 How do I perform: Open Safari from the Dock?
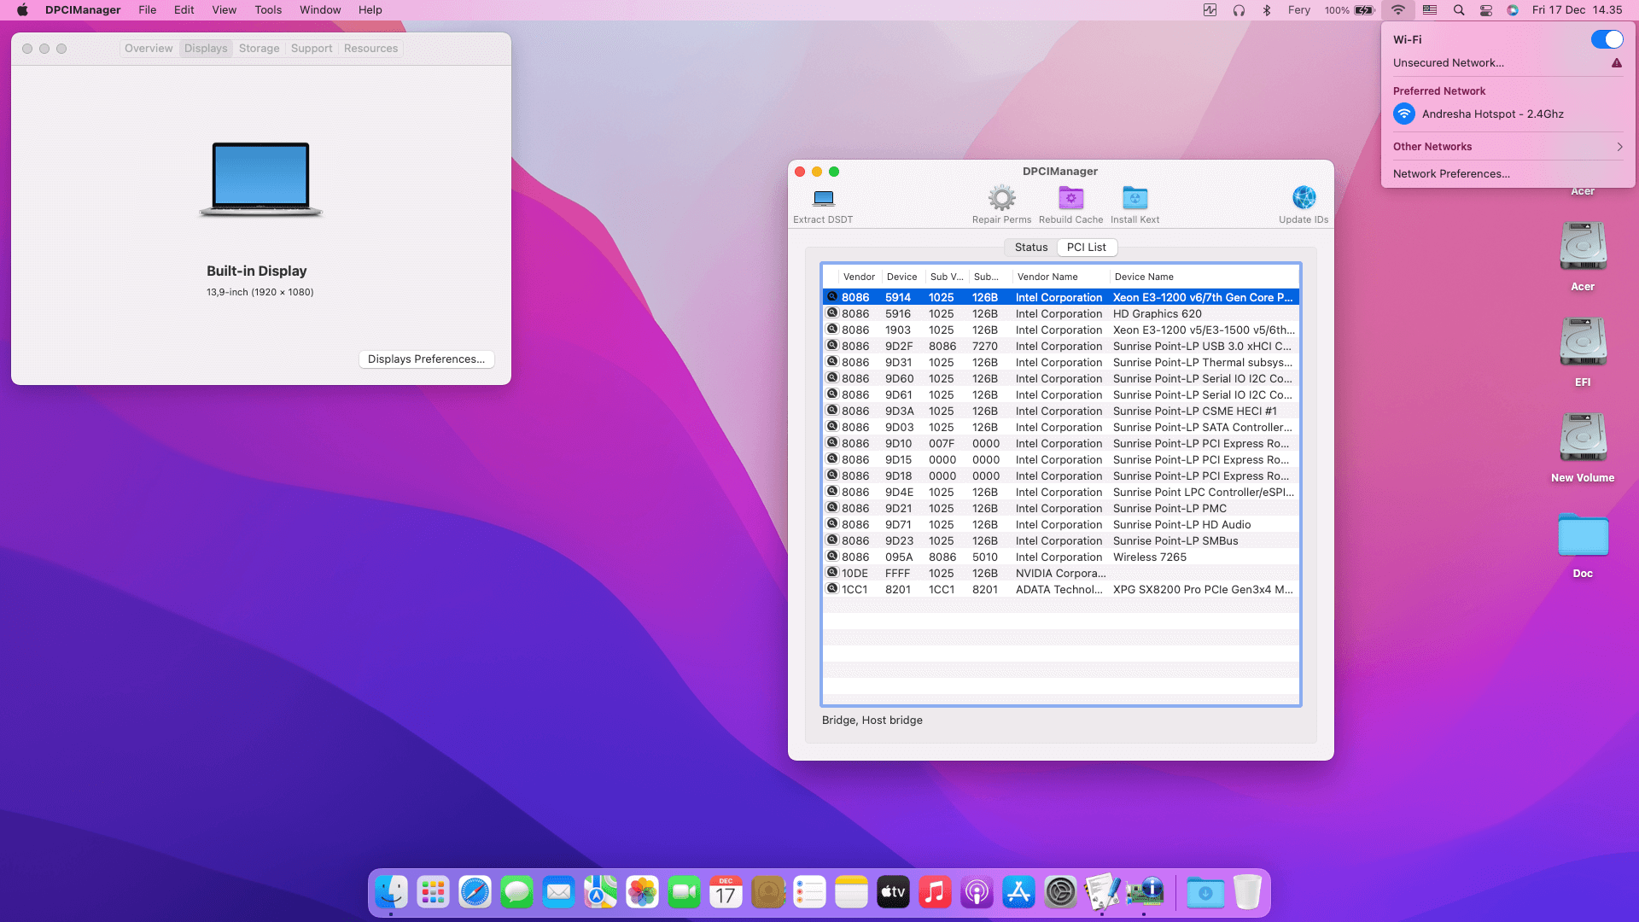point(475,892)
